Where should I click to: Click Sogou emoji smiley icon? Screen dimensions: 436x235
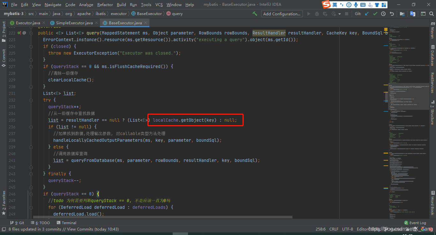[349, 5]
